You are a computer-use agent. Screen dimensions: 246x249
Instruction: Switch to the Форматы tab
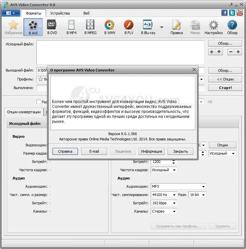pyautogui.click(x=33, y=13)
